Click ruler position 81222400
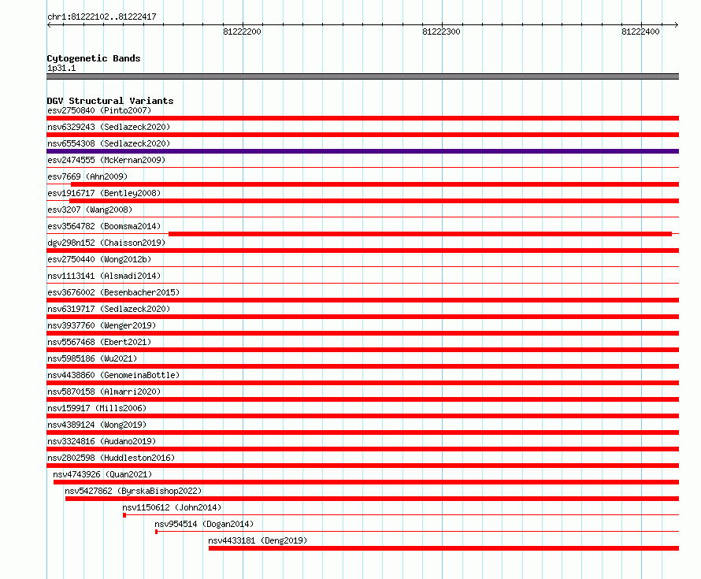The height and width of the screenshot is (579, 701). pyautogui.click(x=640, y=32)
